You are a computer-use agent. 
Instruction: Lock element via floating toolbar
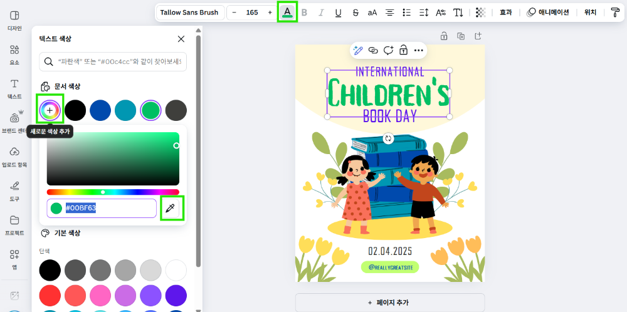click(x=403, y=50)
